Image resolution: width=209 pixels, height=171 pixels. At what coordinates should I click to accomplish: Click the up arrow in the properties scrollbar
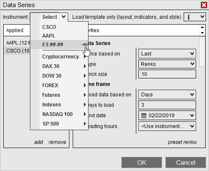(x=202, y=27)
